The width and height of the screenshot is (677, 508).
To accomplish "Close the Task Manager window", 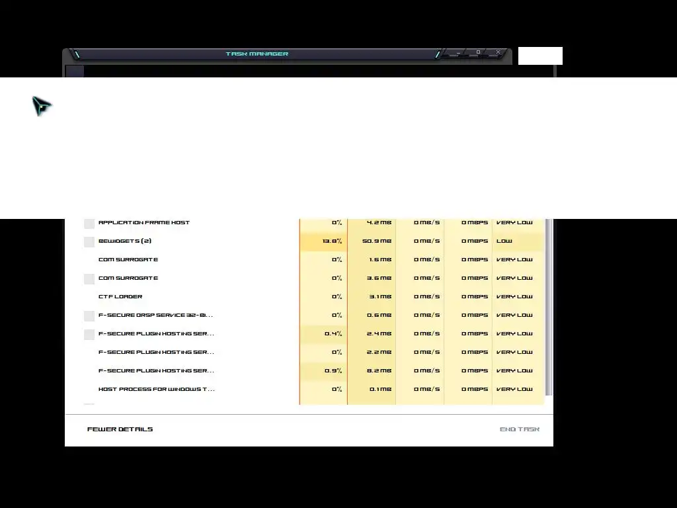I will (x=498, y=52).
